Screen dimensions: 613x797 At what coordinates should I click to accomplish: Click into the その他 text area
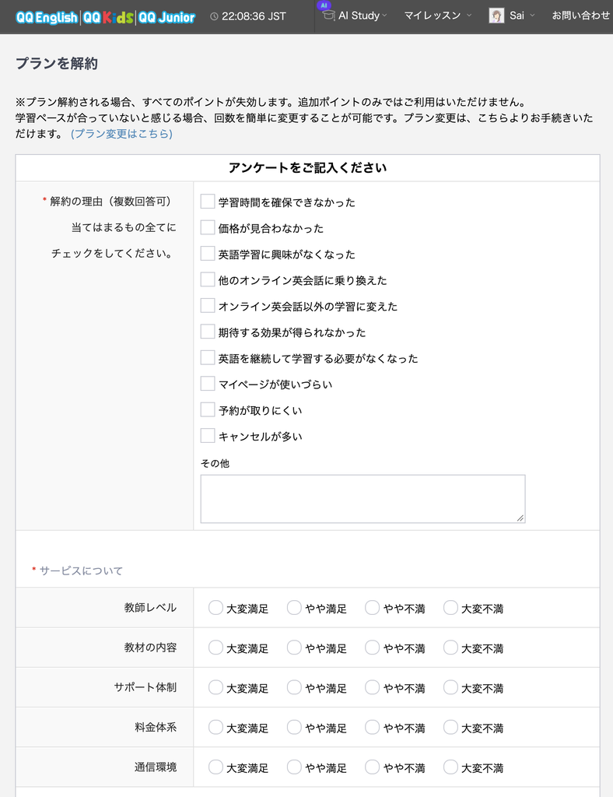363,499
